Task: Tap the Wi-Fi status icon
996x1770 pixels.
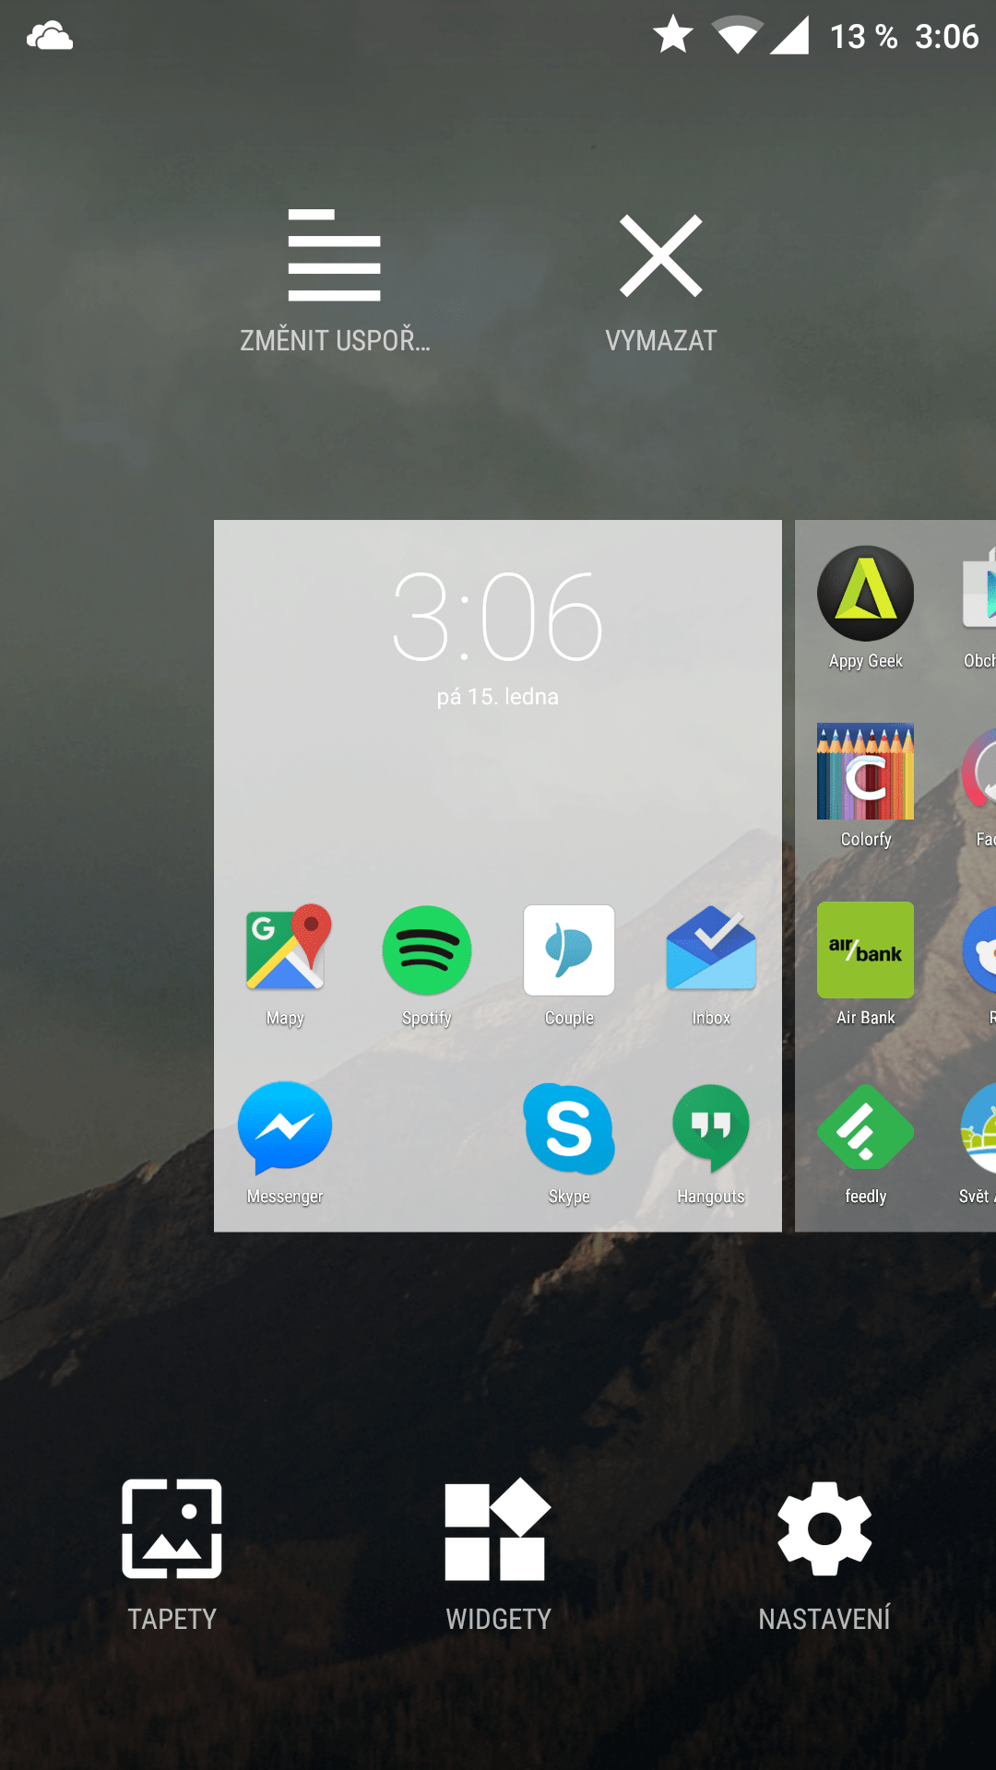Action: (738, 35)
